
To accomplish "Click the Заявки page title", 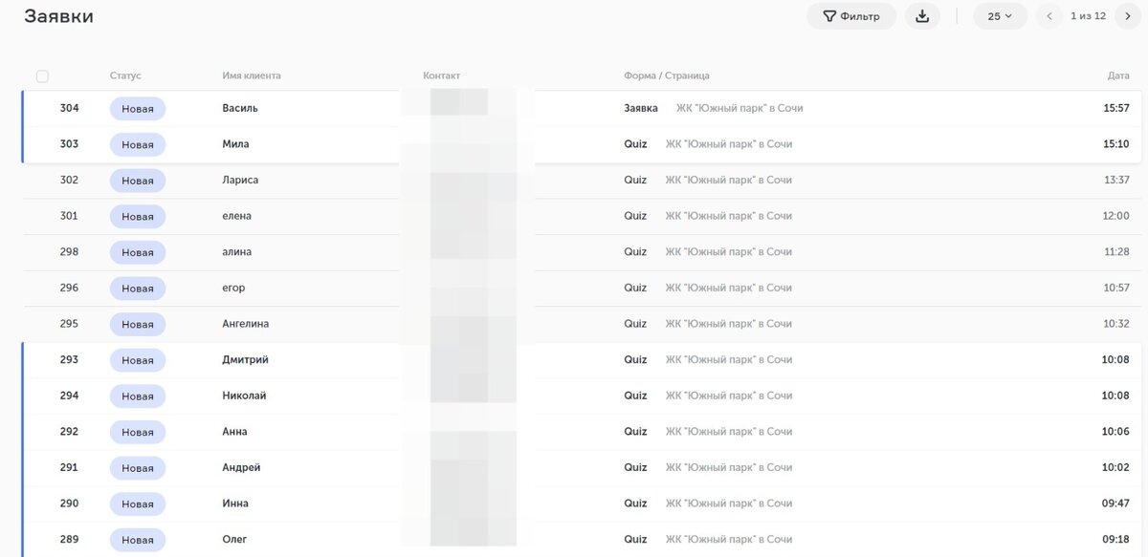I will [x=59, y=16].
